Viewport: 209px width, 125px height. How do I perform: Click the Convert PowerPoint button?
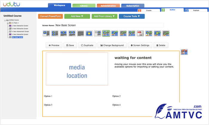click(x=50, y=16)
